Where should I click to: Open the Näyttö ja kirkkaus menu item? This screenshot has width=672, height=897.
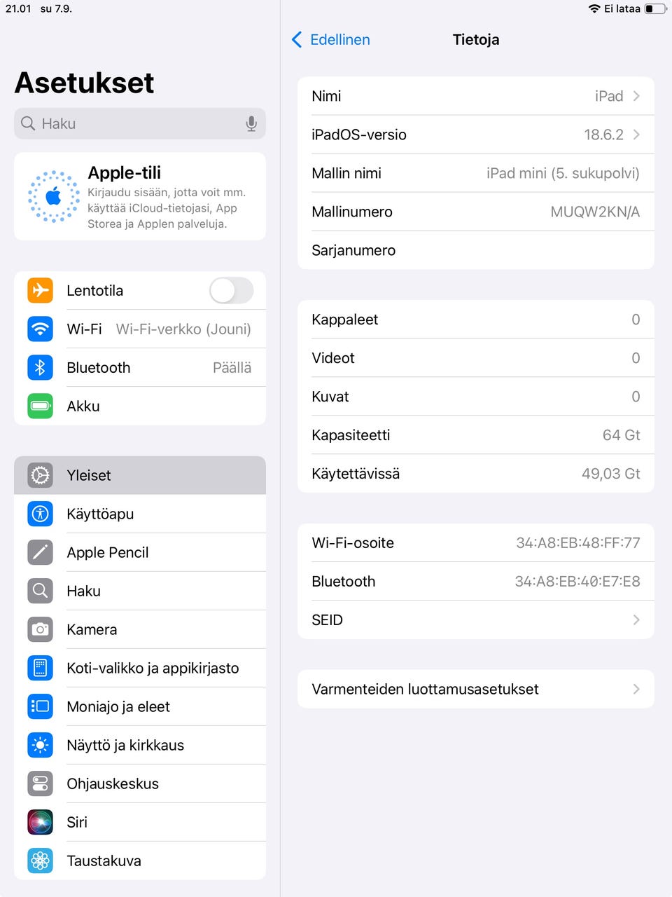click(140, 745)
